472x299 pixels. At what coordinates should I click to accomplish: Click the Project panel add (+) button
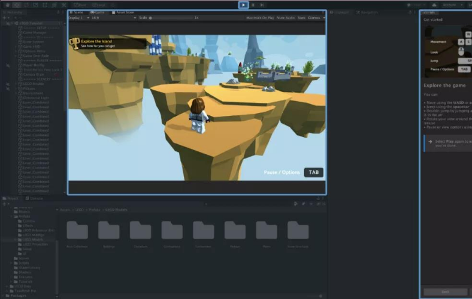tap(5, 204)
